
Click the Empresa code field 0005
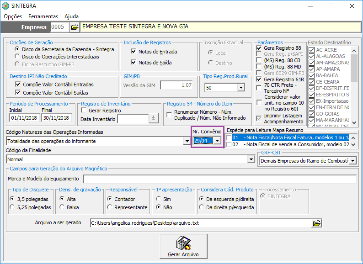click(60, 27)
